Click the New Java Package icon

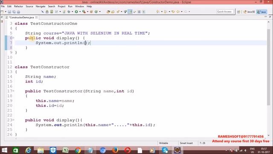[91, 12]
